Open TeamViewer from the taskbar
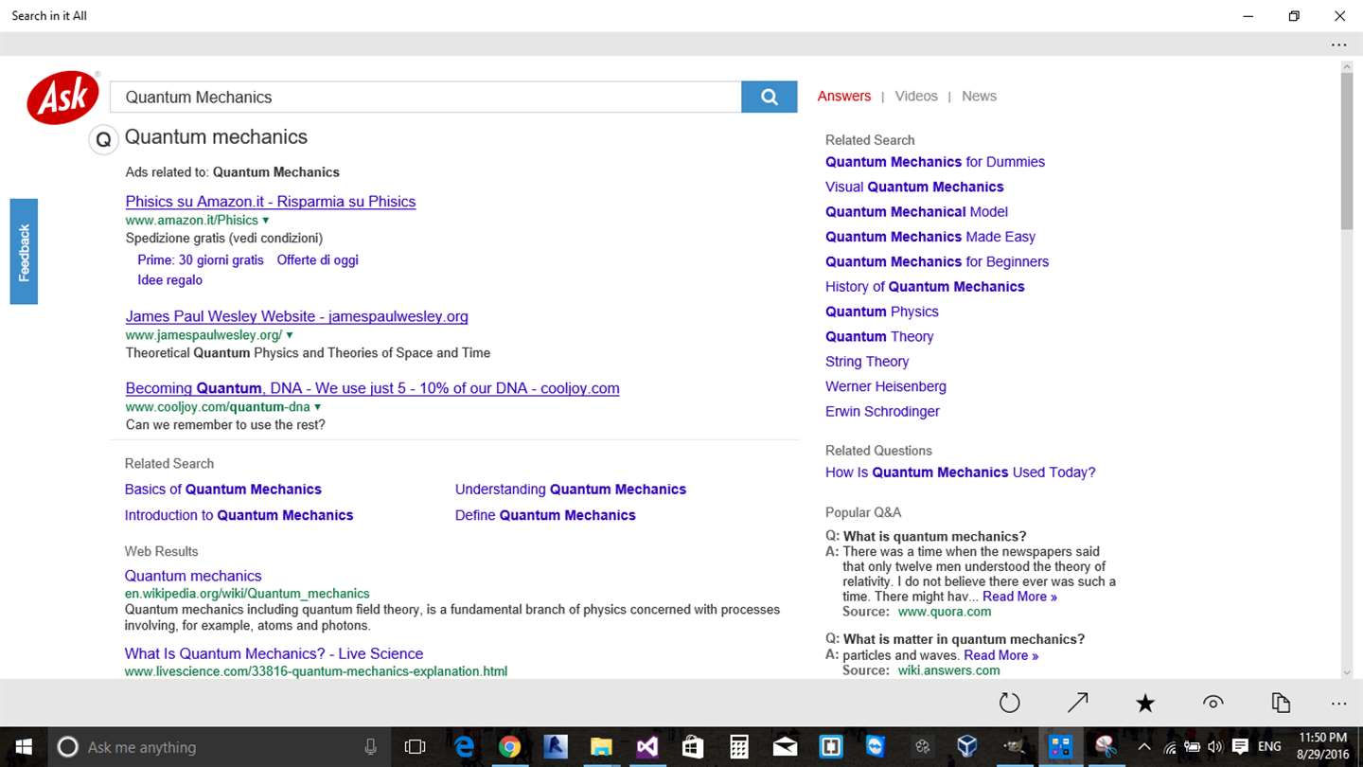 click(x=876, y=747)
